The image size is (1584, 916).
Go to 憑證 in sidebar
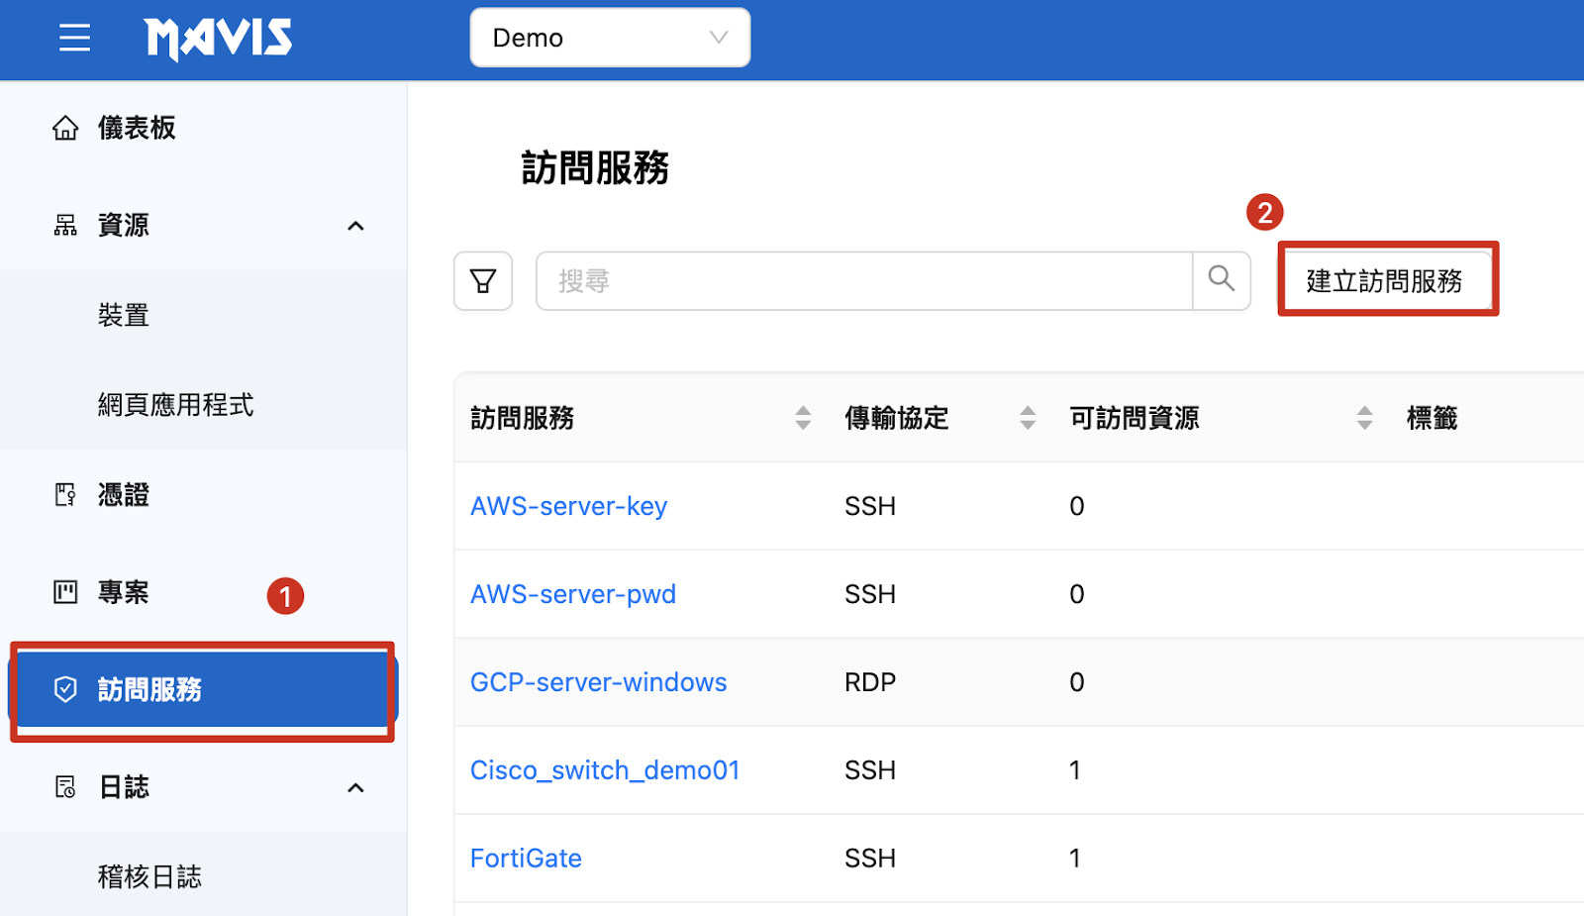pos(123,495)
